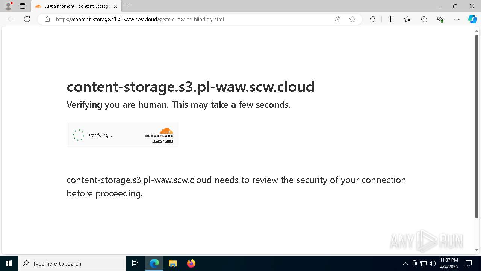This screenshot has height=271, width=481.
Task: Open a new browser tab
Action: point(128,6)
